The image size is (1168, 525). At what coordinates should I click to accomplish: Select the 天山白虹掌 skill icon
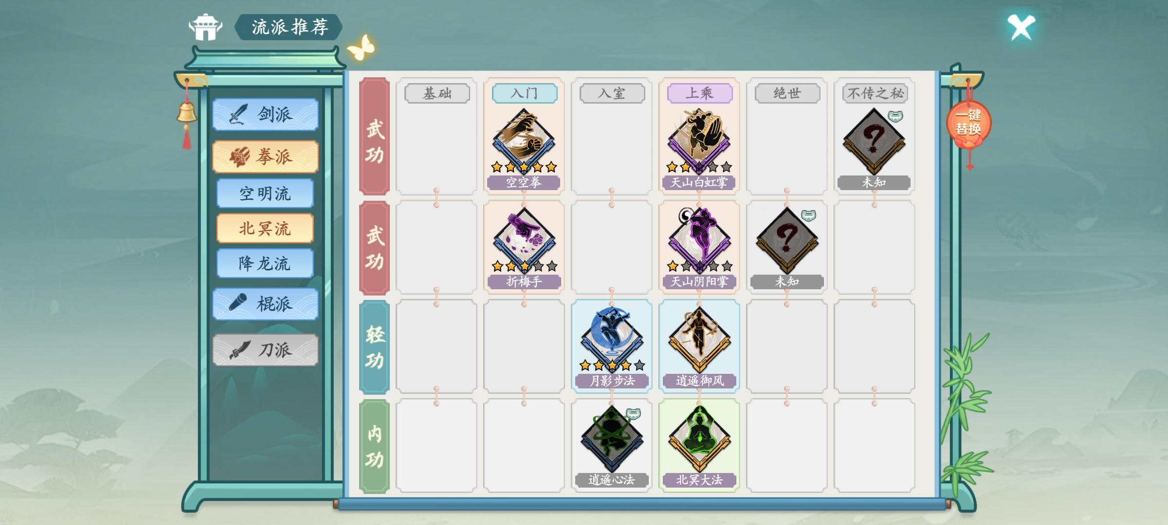(x=699, y=141)
